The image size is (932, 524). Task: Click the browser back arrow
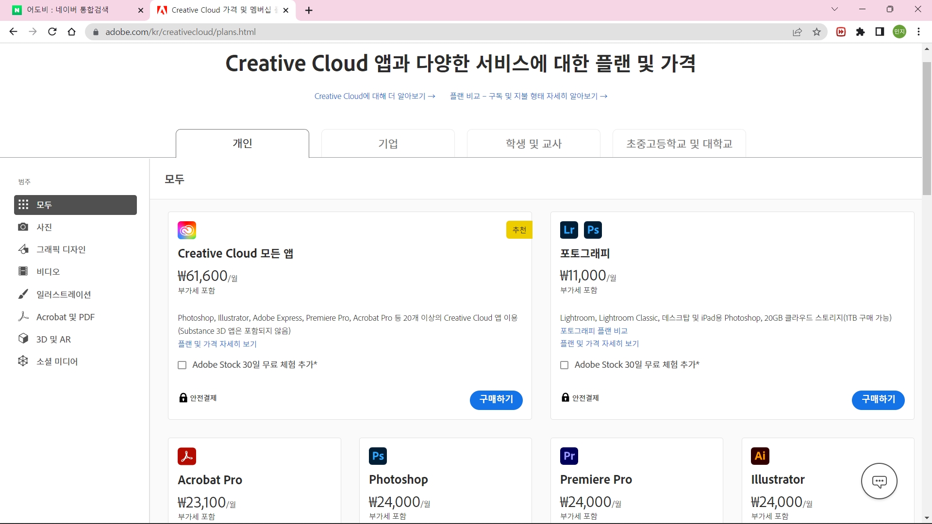14,32
